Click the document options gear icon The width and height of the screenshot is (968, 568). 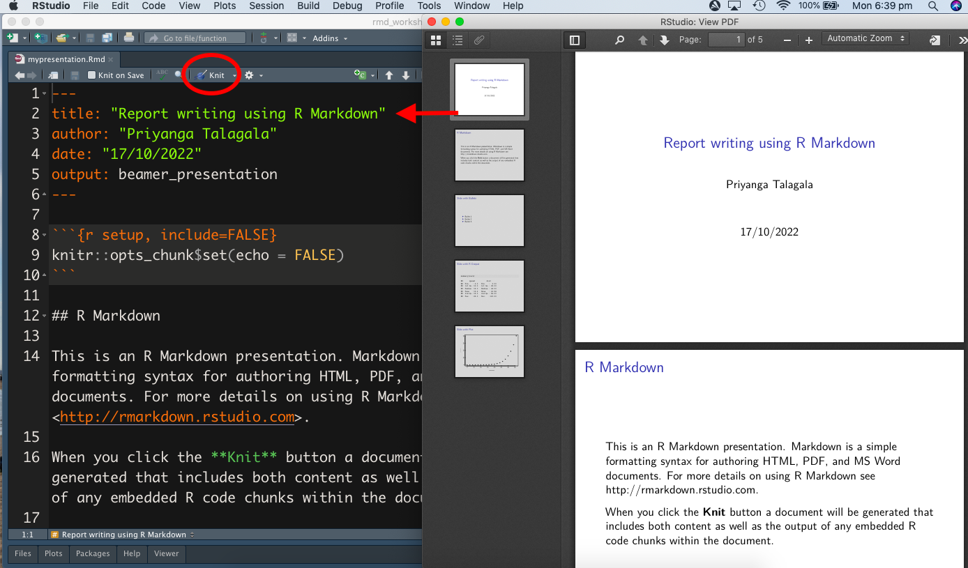(248, 75)
